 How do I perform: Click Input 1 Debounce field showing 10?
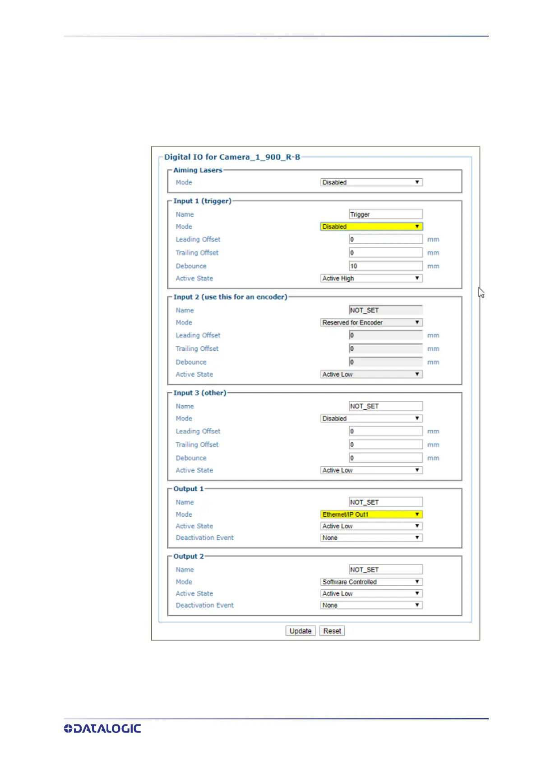click(386, 266)
